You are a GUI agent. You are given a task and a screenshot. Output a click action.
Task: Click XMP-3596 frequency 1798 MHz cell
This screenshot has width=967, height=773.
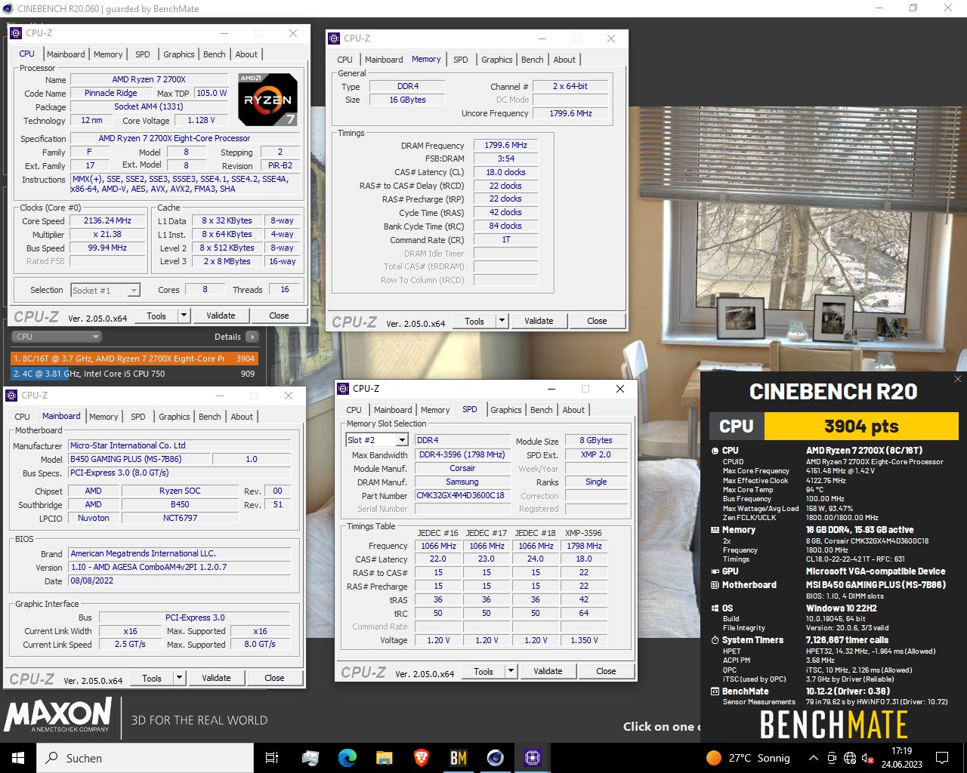tap(584, 546)
